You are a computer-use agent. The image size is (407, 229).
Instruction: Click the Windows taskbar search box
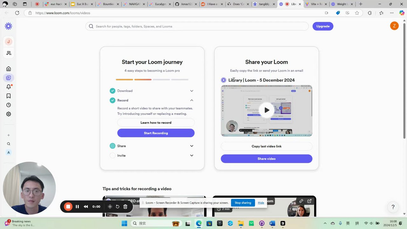click(x=156, y=223)
